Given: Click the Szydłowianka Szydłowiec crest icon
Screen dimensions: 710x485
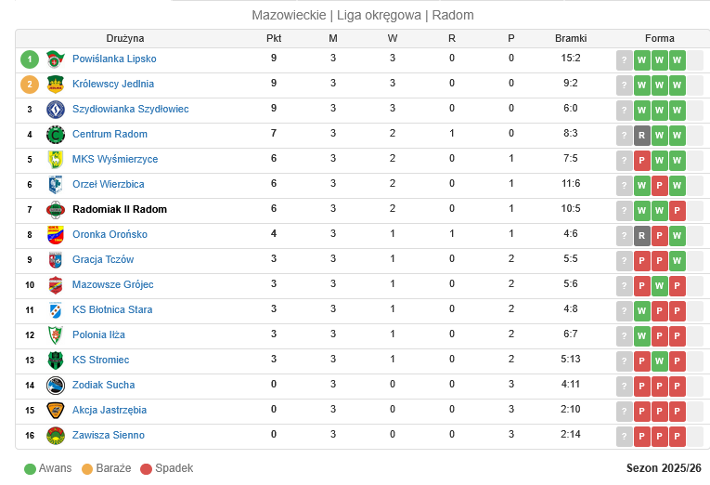Looking at the screenshot, I should (56, 110).
